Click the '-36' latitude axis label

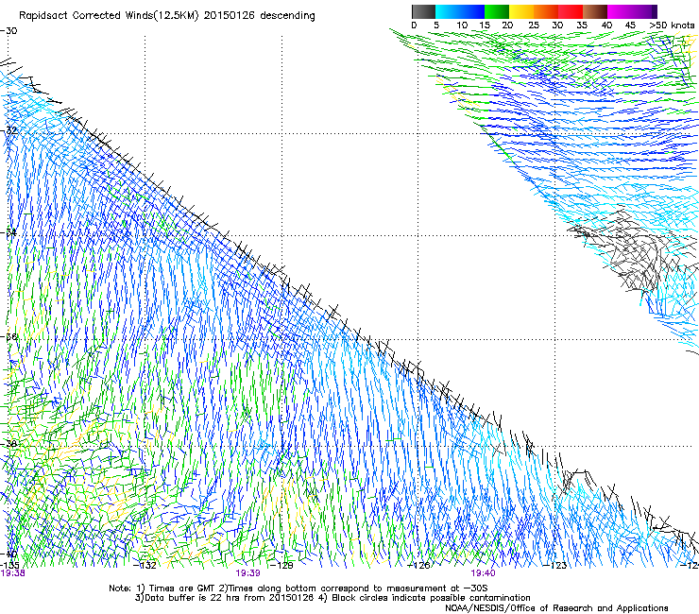pyautogui.click(x=9, y=336)
